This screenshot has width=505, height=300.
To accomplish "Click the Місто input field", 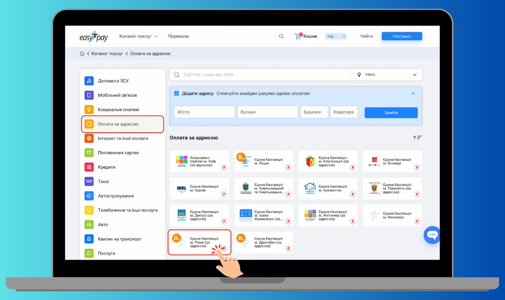I will (205, 112).
